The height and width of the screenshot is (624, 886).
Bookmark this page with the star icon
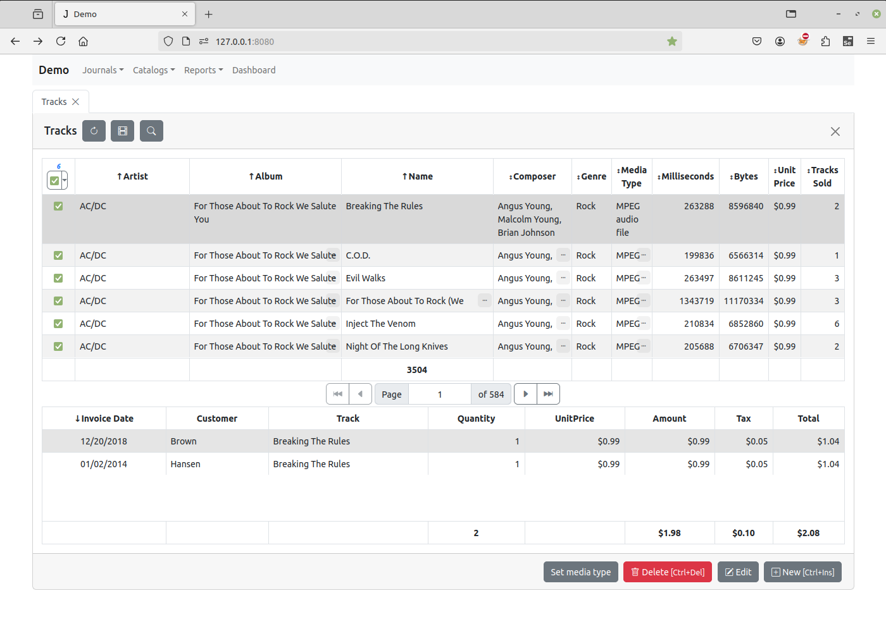click(x=671, y=42)
